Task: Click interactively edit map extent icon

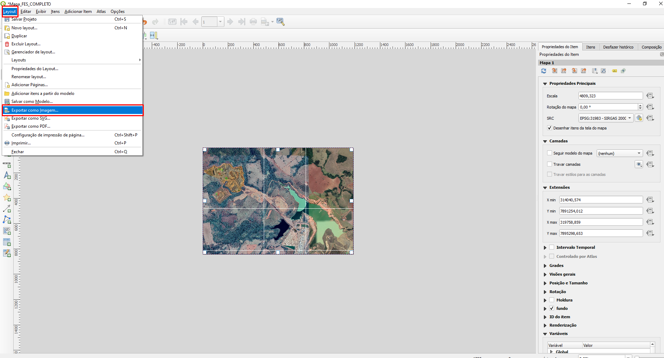Action: [x=604, y=71]
